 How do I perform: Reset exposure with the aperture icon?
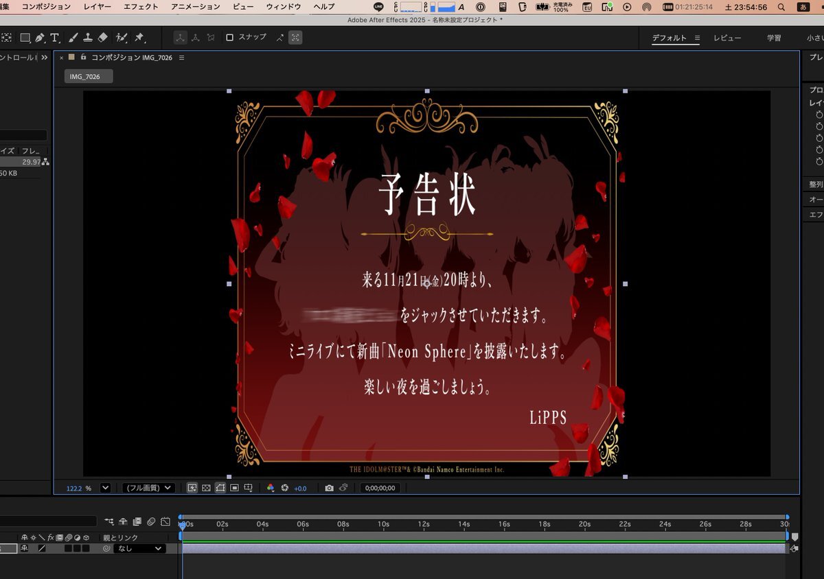(x=284, y=488)
